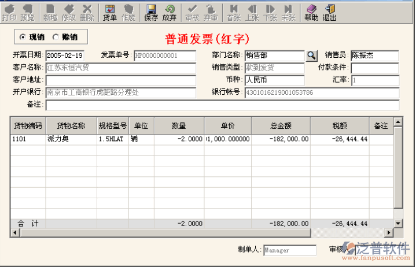Screen dimensions: 416x267
Task: Click the magnifier search icon beside 部门名称
Action: click(x=312, y=55)
